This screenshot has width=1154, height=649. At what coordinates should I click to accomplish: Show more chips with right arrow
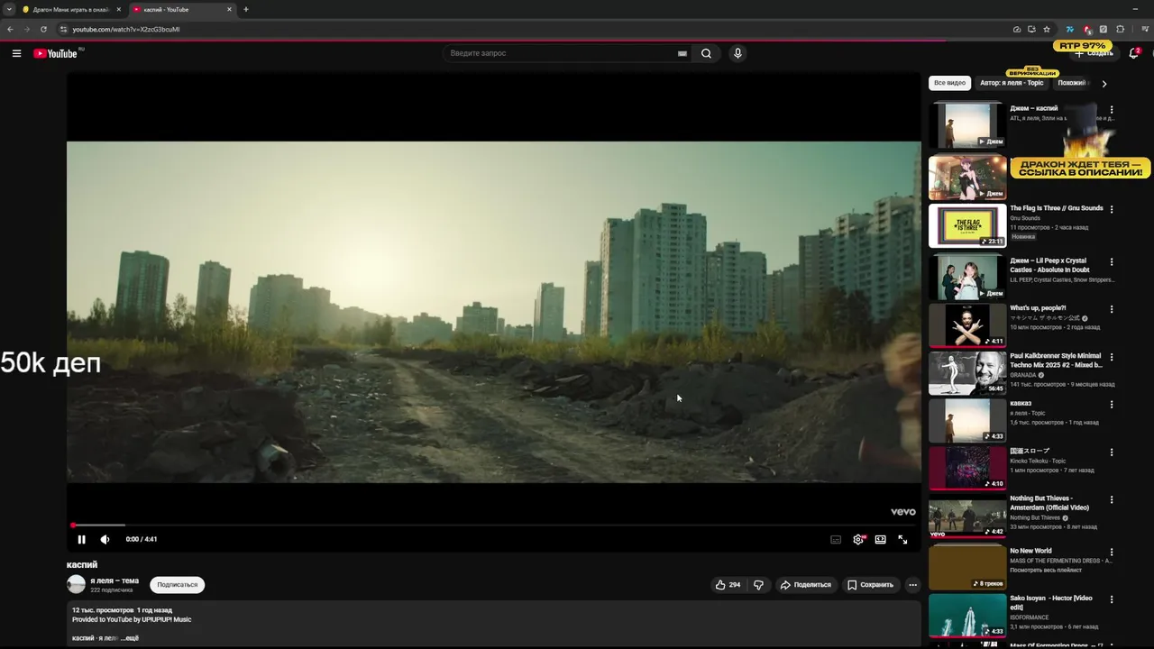pyautogui.click(x=1104, y=83)
